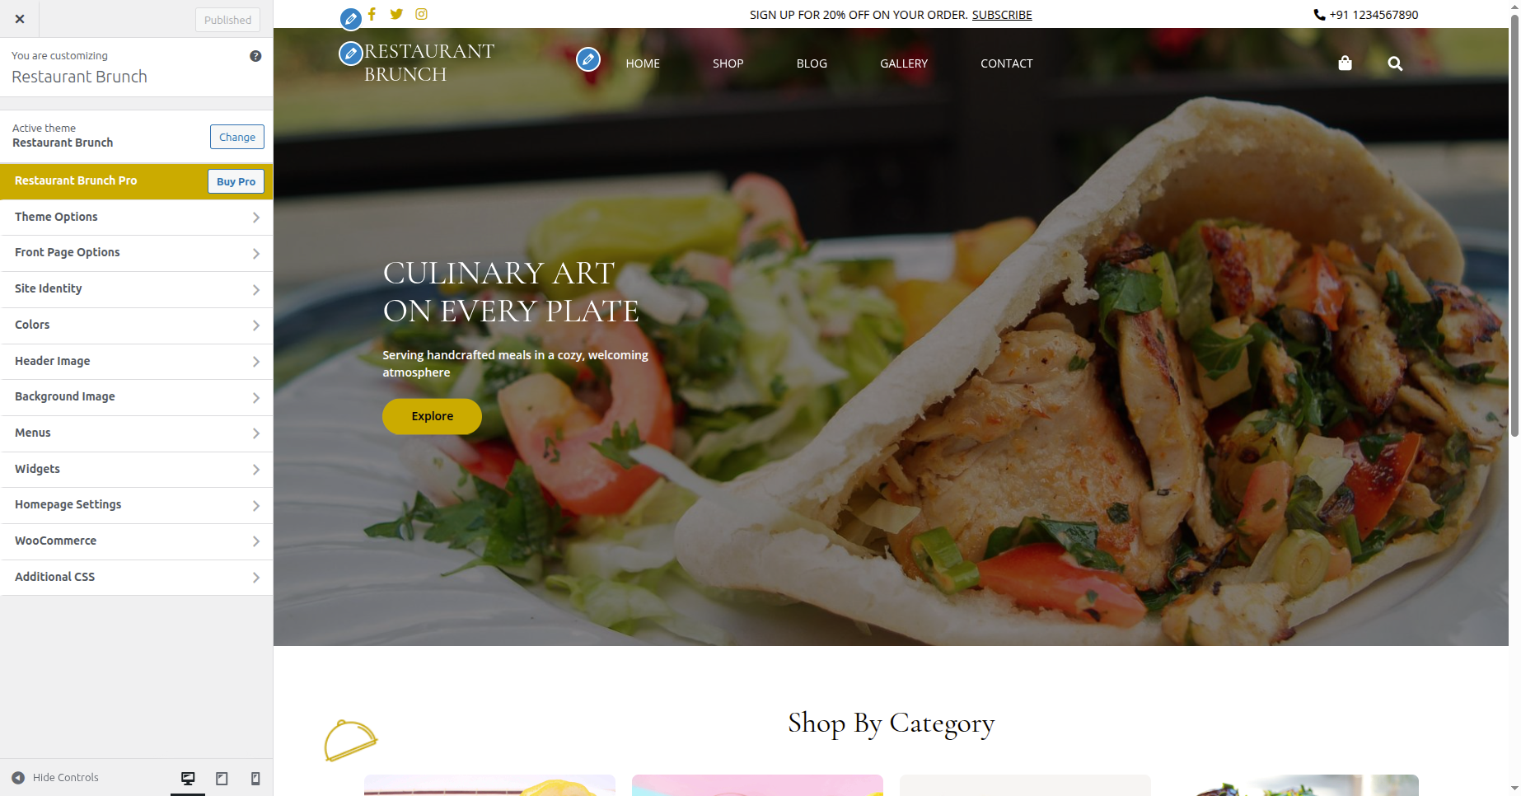This screenshot has width=1521, height=796.
Task: Click the customizer help question icon
Action: click(255, 56)
